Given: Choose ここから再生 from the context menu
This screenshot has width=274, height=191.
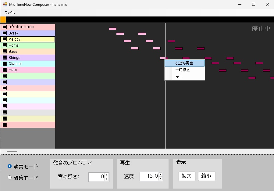Looking at the screenshot, I should 184,63.
